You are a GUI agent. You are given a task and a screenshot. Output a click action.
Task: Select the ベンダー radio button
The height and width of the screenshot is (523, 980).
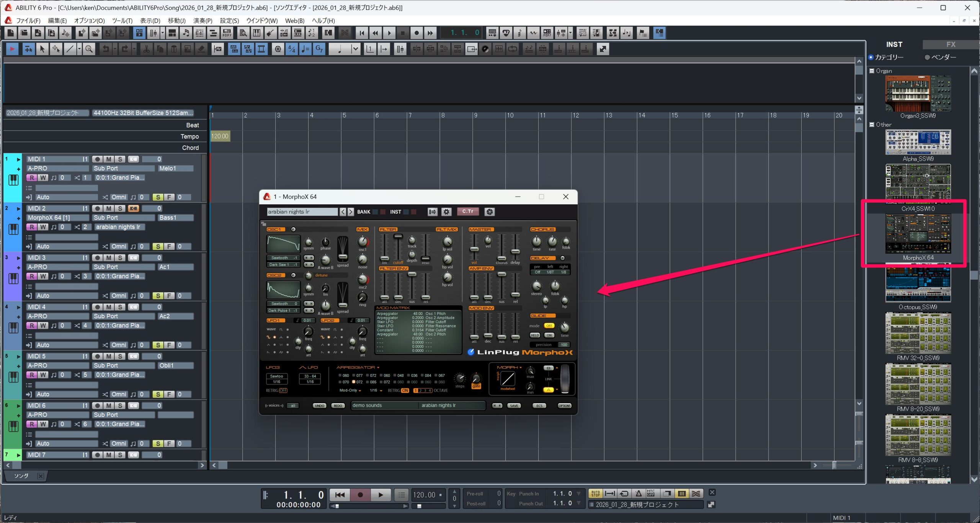(x=927, y=57)
